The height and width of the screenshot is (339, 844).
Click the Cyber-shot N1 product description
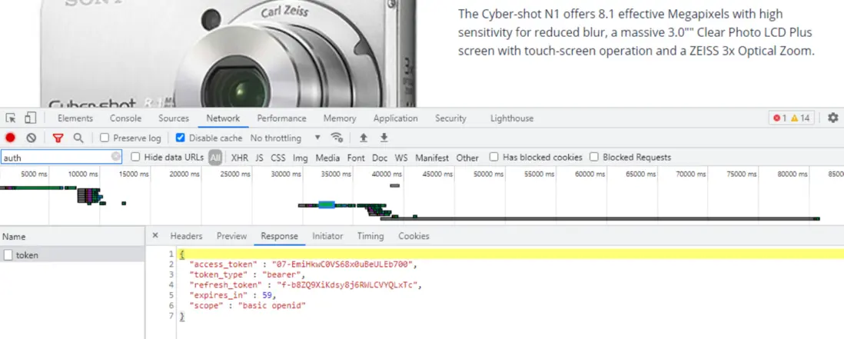coord(636,32)
